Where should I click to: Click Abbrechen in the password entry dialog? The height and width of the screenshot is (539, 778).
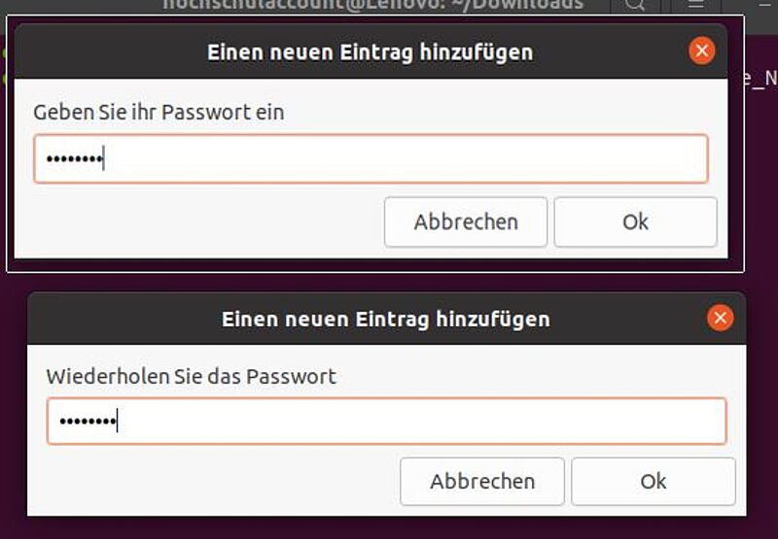click(x=466, y=222)
